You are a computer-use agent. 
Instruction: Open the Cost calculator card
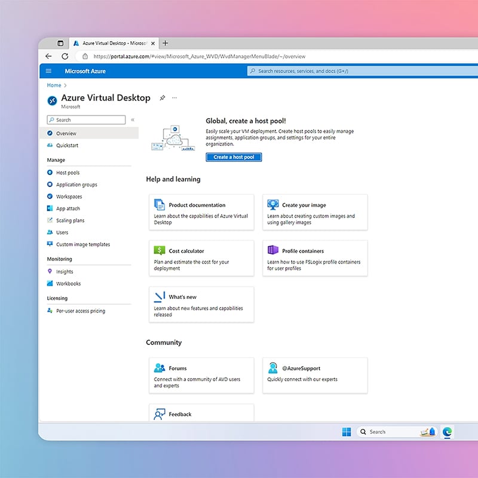point(201,258)
